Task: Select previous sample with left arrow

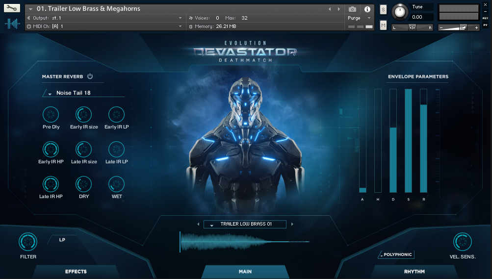Action: (198, 224)
